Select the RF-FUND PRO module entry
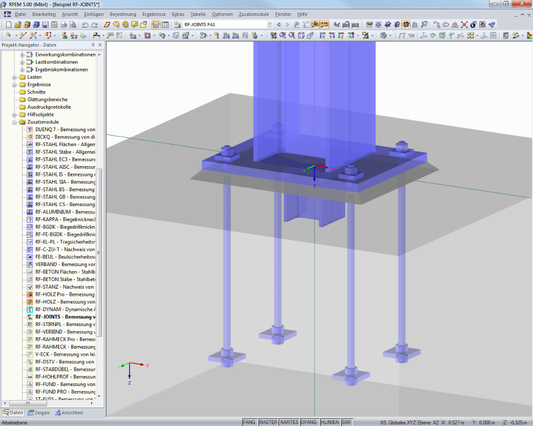 65,392
